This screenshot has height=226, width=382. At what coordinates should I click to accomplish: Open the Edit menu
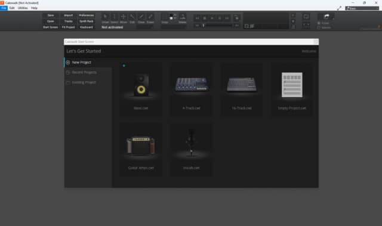pos(12,8)
